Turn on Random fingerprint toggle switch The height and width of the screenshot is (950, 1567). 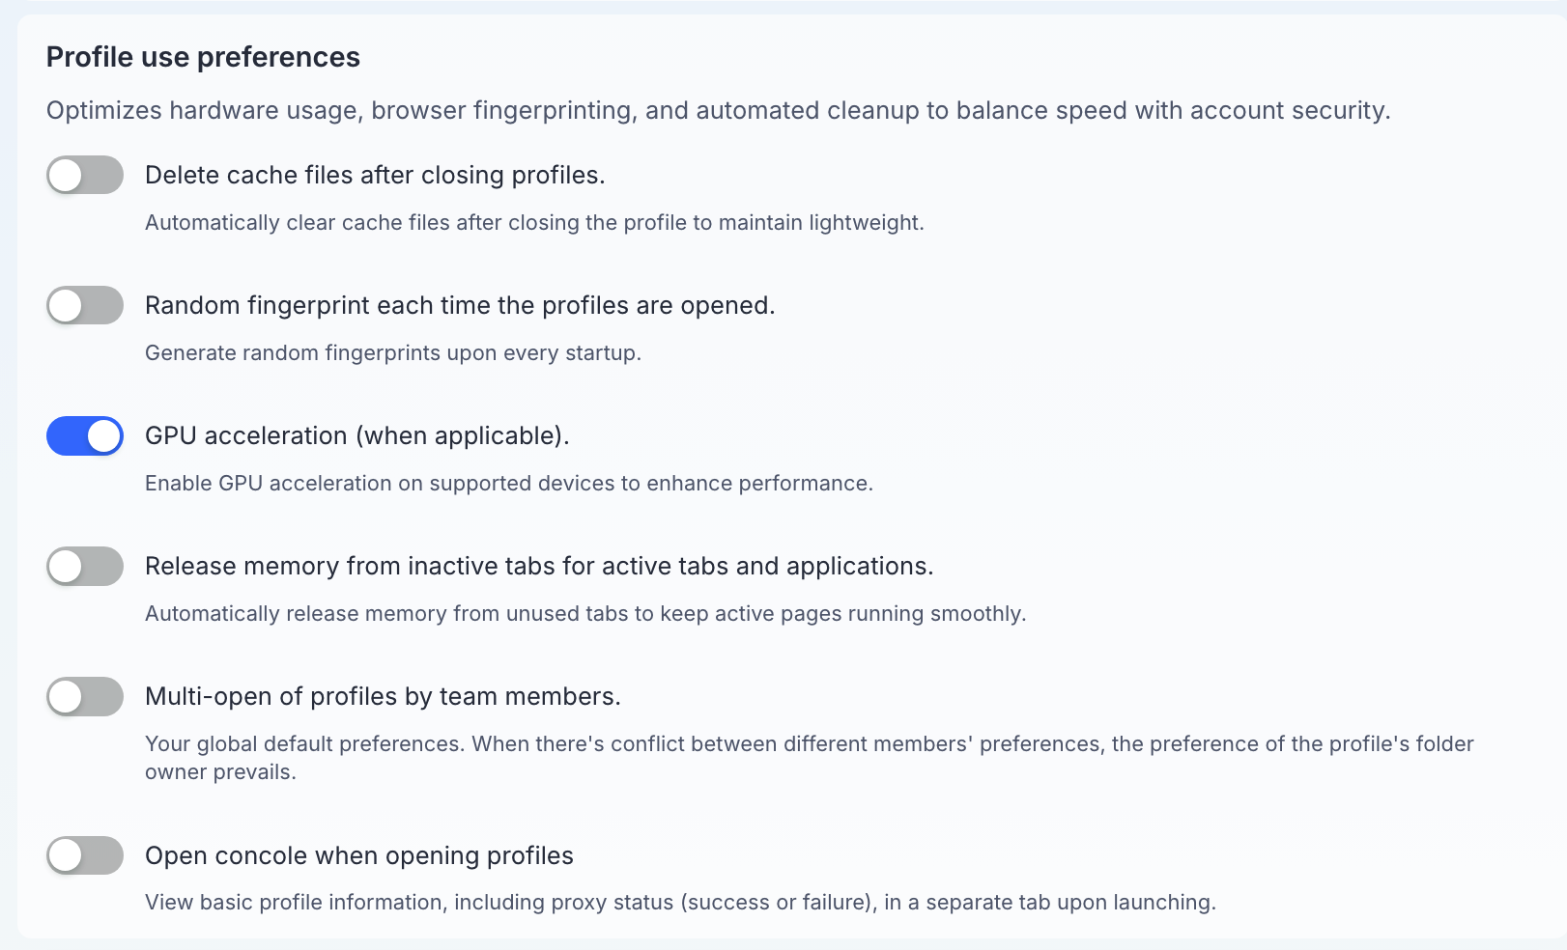85,305
